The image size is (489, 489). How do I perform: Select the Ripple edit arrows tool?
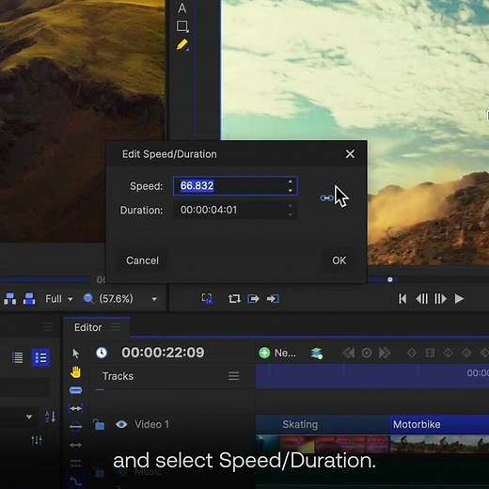click(75, 445)
